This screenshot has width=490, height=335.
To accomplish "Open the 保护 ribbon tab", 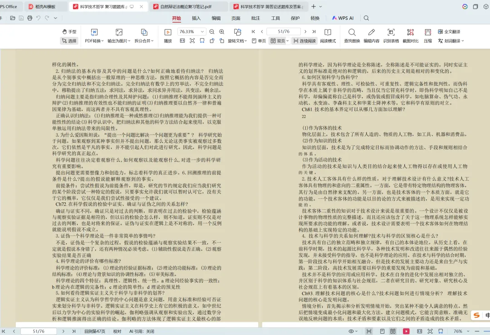I will click(x=295, y=18).
